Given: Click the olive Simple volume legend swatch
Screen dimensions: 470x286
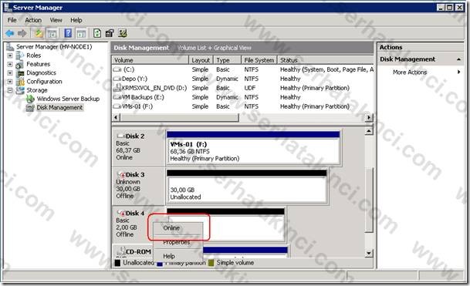Looking at the screenshot, I should 211,263.
